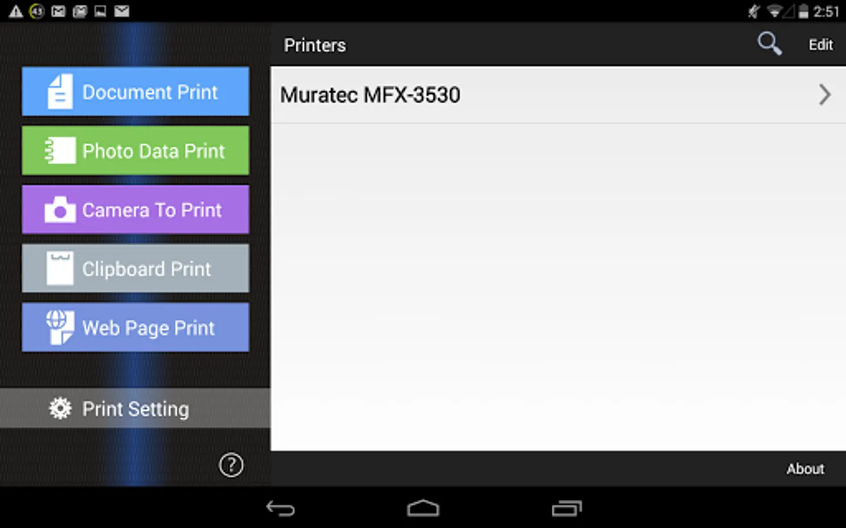Search printers with the magnifier icon
Viewport: 846px width, 528px height.
(769, 44)
